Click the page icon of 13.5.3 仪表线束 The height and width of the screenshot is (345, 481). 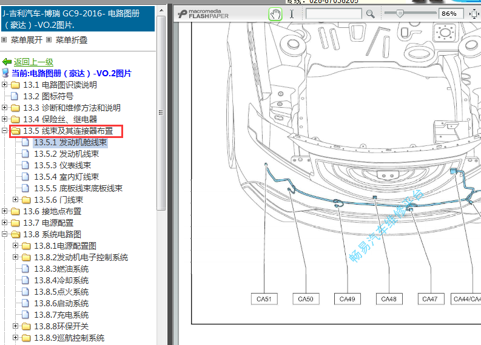click(25, 165)
